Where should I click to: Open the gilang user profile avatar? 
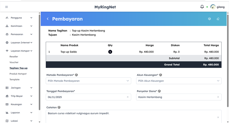tap(213, 7)
